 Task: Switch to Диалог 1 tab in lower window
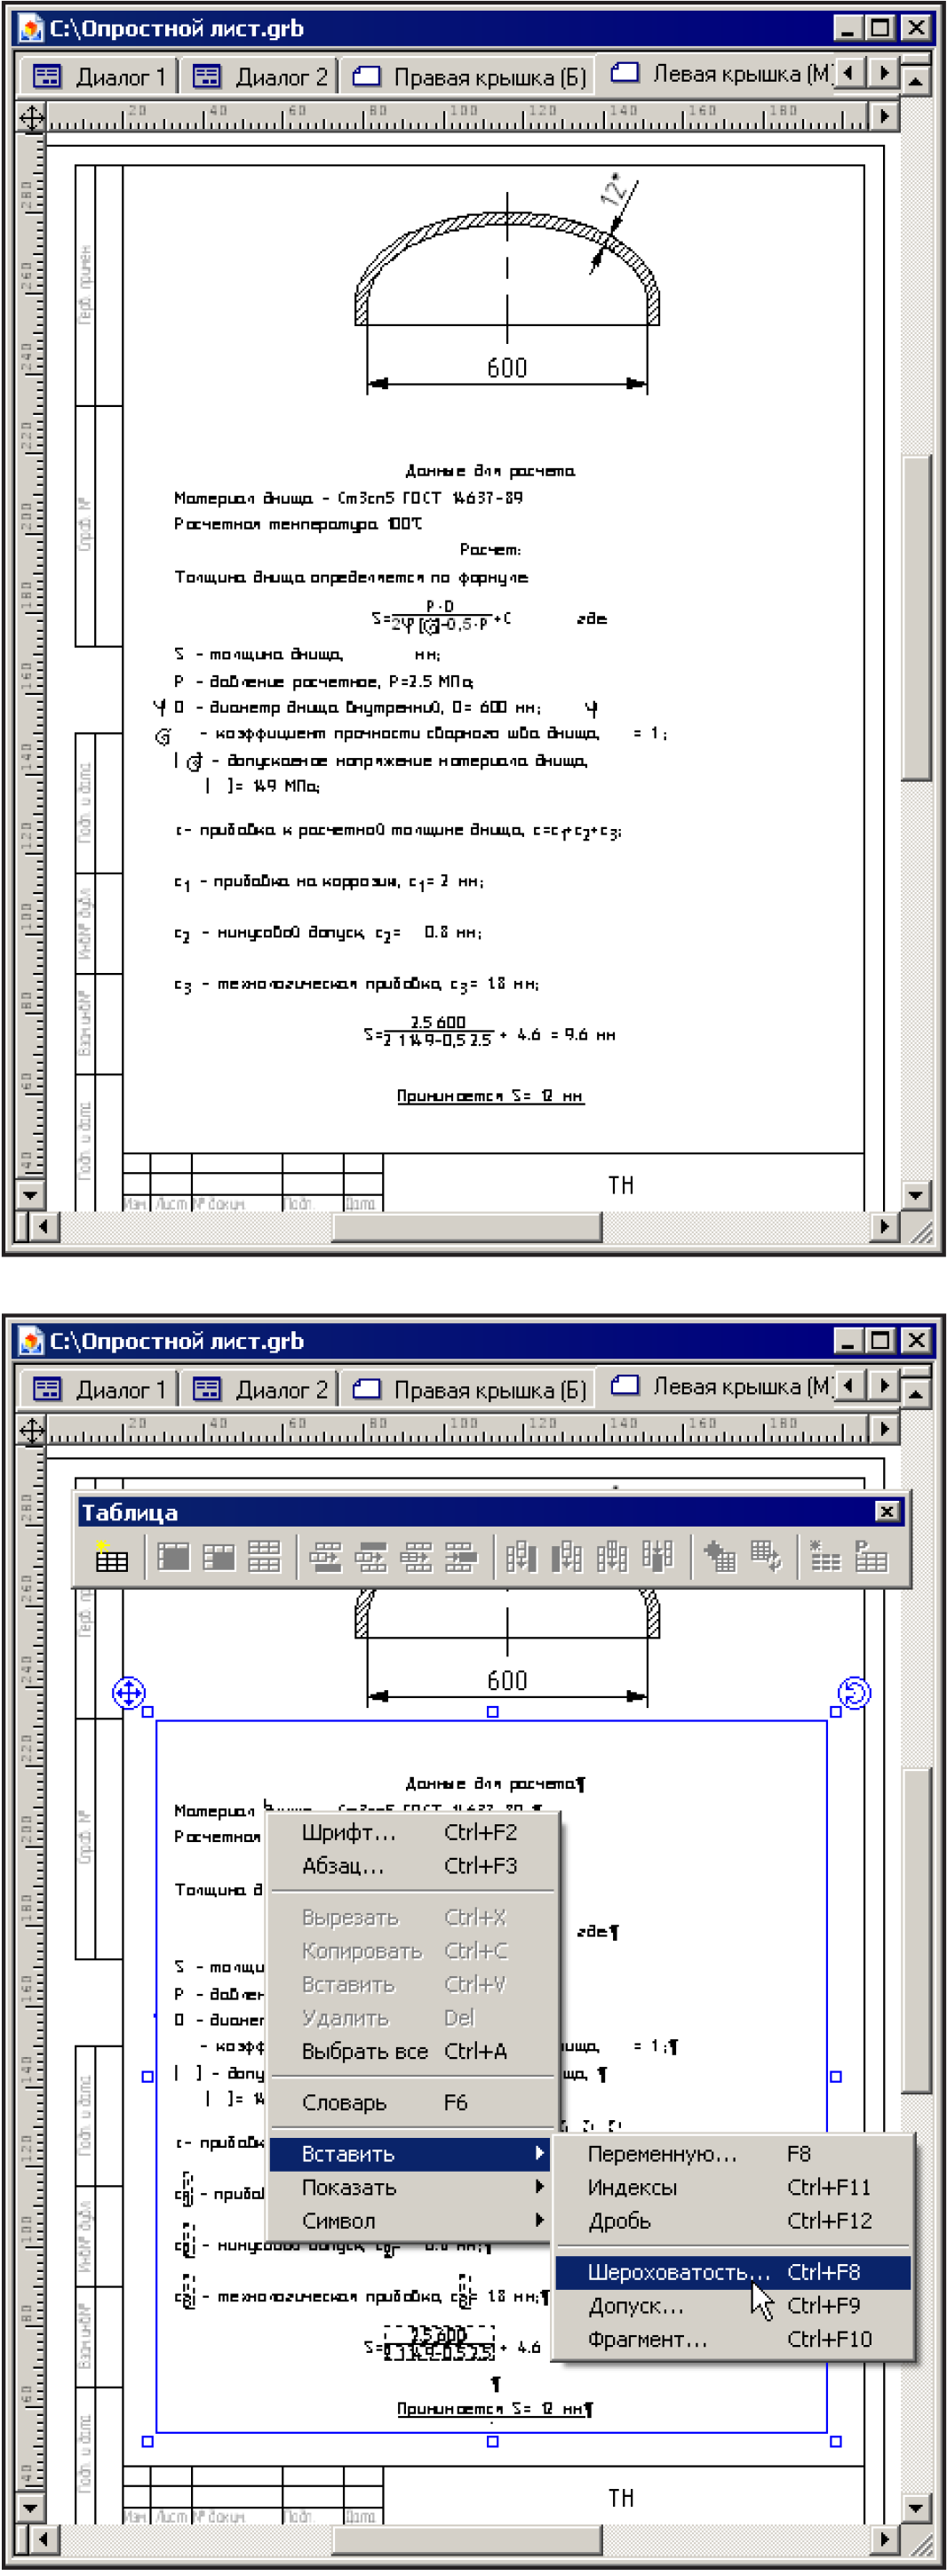coord(98,1389)
